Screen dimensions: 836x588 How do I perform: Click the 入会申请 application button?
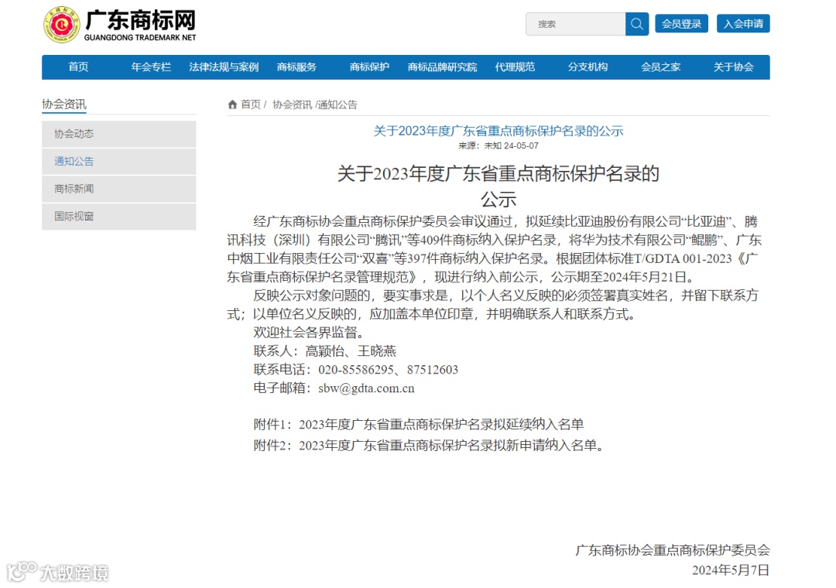743,23
